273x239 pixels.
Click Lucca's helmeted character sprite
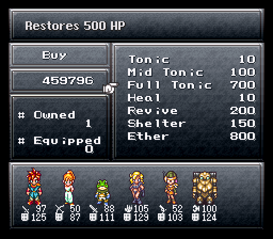tap(170, 187)
